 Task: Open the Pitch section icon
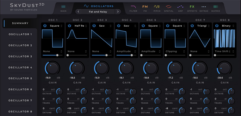click(x=157, y=7)
